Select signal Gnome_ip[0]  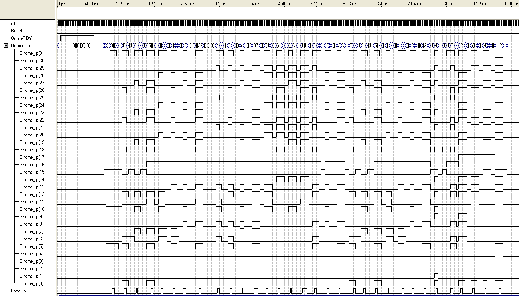[31, 283]
